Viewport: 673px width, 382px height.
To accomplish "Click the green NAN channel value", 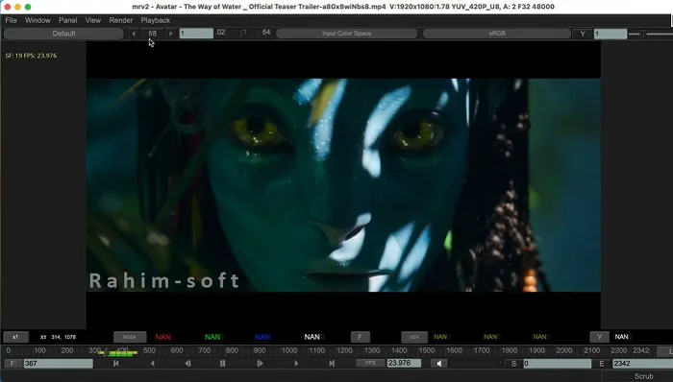I will point(212,337).
